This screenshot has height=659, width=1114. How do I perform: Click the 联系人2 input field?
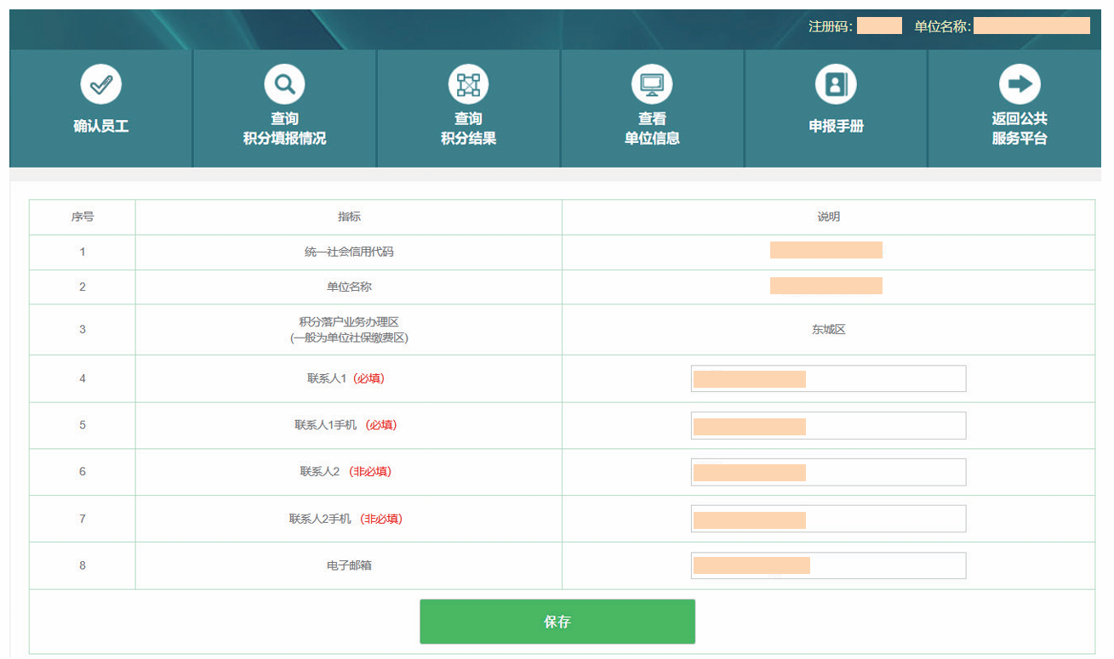(x=827, y=472)
